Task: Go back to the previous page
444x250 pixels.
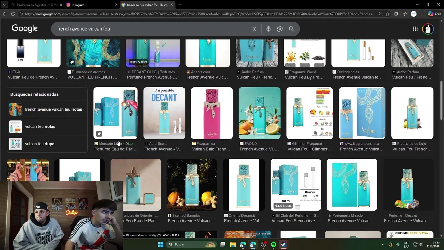Action: tap(5, 14)
